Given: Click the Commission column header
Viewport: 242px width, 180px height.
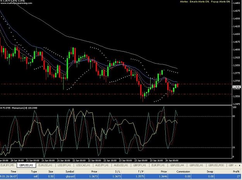Looking at the screenshot, I should coord(180,171).
